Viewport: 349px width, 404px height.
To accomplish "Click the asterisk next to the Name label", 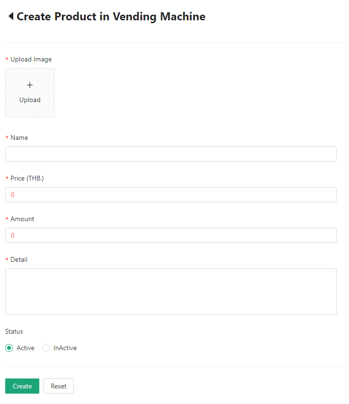I will [7, 138].
